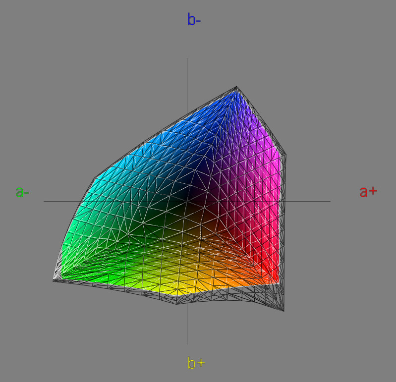Click the blue b- axis label
The width and height of the screenshot is (396, 382).
tap(194, 19)
